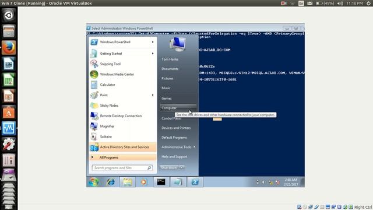Click the Windows Start orb
This screenshot has width=373, height=210.
point(94,182)
